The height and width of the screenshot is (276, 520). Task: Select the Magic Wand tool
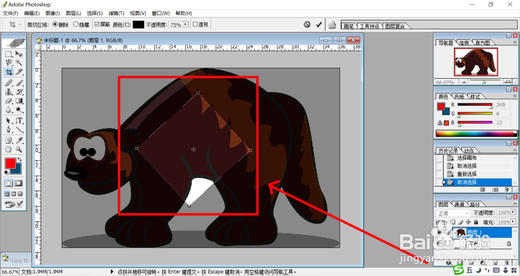19,62
